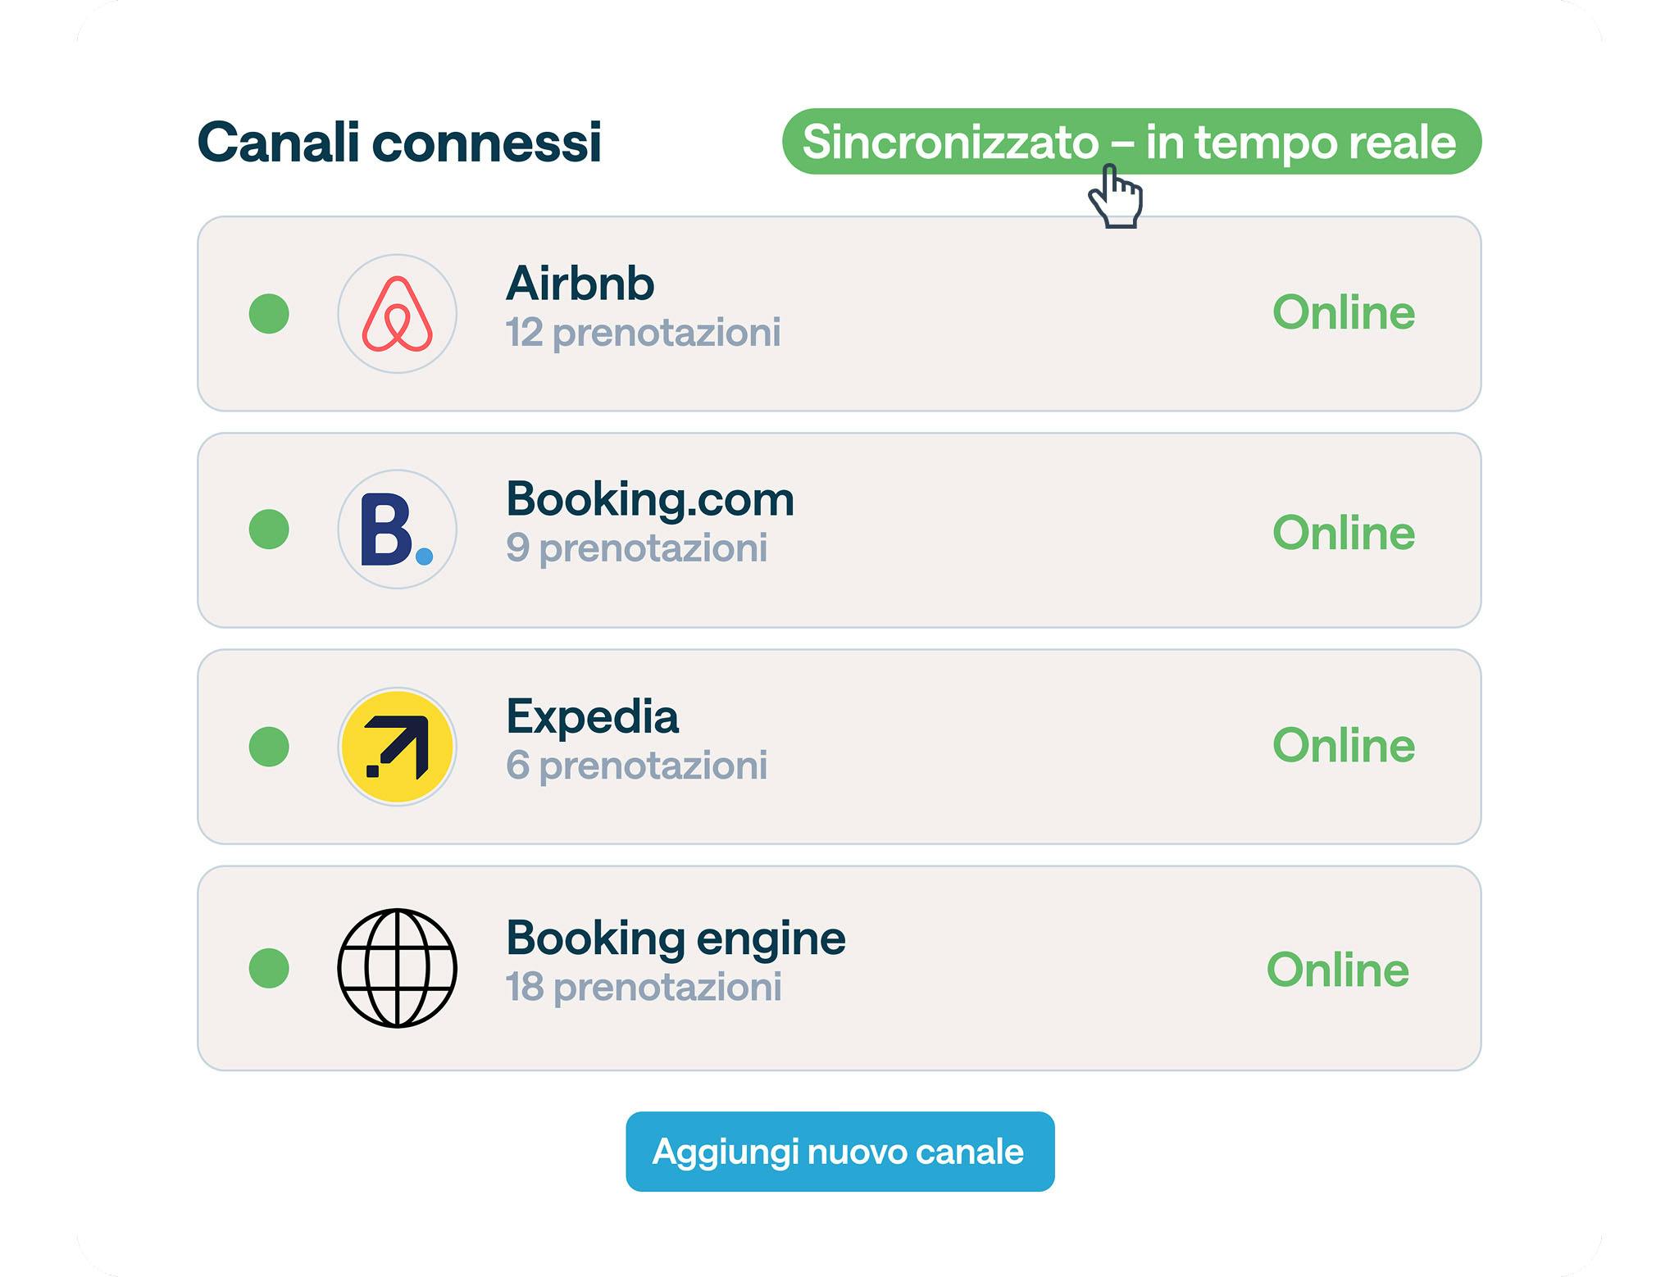This screenshot has height=1277, width=1679.
Task: Click the green status dot beside Airbnb
Action: pos(269,313)
